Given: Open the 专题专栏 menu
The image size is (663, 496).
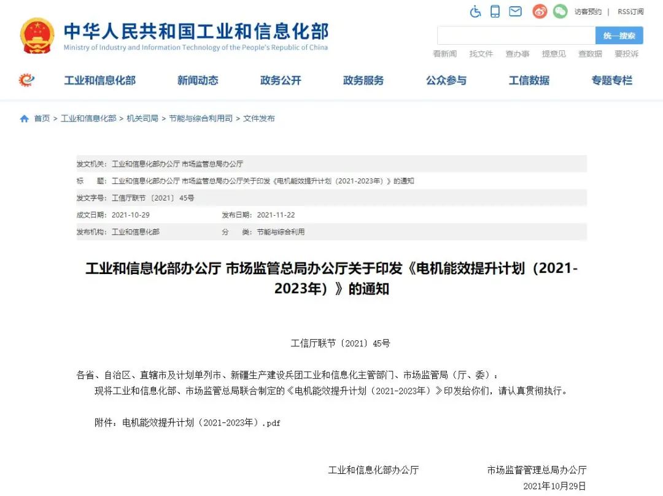Looking at the screenshot, I should [x=611, y=80].
